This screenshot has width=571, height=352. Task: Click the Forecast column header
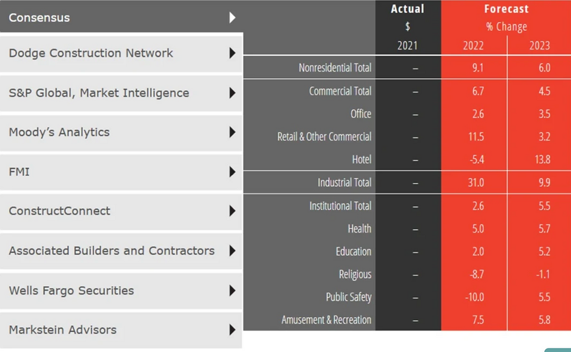point(506,9)
